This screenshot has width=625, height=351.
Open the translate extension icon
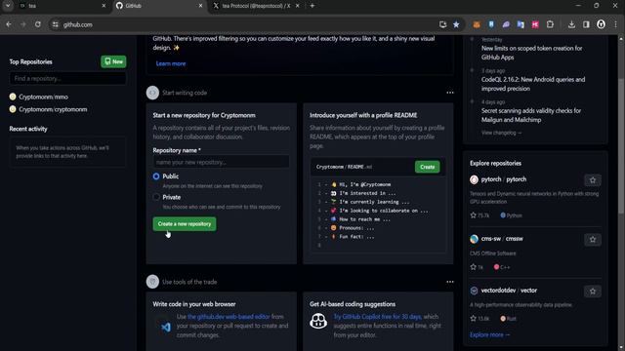pyautogui.click(x=521, y=24)
